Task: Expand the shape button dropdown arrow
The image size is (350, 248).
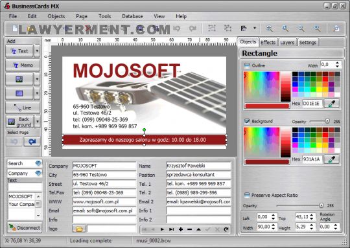Action: (x=37, y=93)
